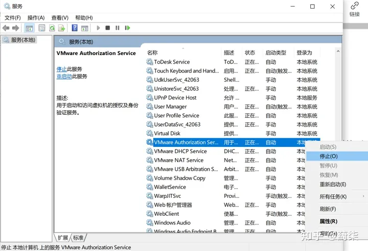The image size is (368, 251).
Task: Select the VMware NAT Service row
Action: tap(225, 160)
